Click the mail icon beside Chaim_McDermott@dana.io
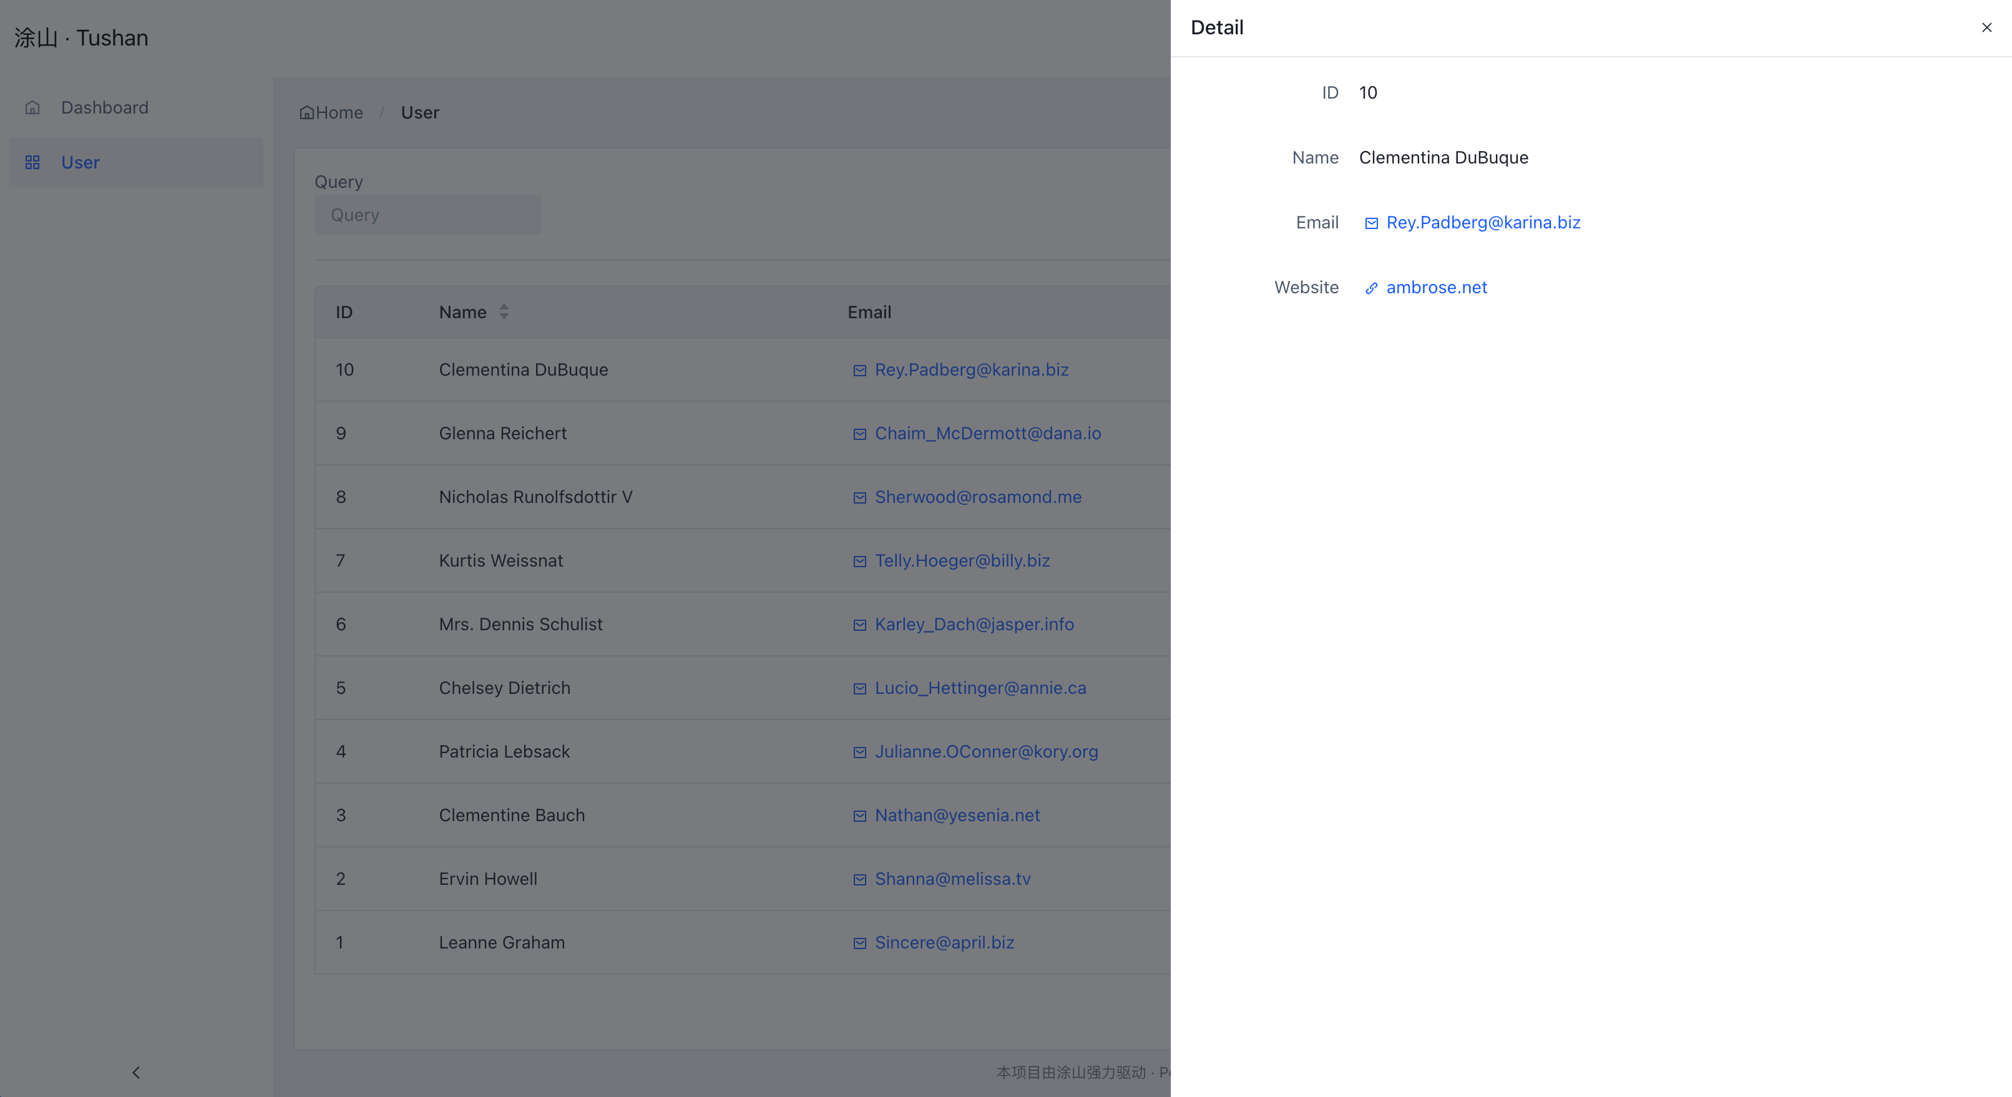The width and height of the screenshot is (2012, 1097). [x=859, y=434]
